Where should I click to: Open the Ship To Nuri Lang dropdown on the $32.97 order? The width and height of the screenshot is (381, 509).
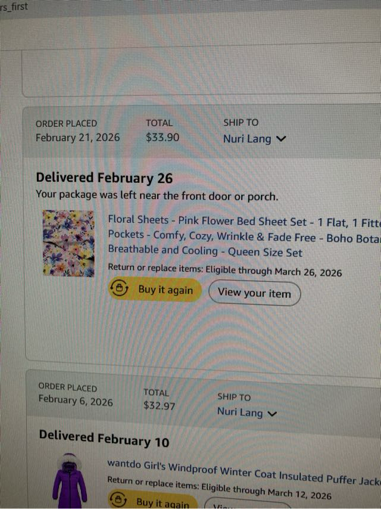[241, 412]
